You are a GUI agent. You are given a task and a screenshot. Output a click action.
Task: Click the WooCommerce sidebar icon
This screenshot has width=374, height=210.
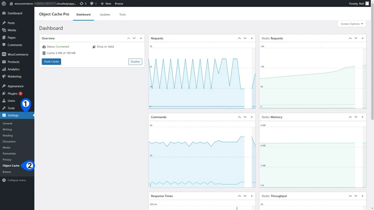[4, 54]
